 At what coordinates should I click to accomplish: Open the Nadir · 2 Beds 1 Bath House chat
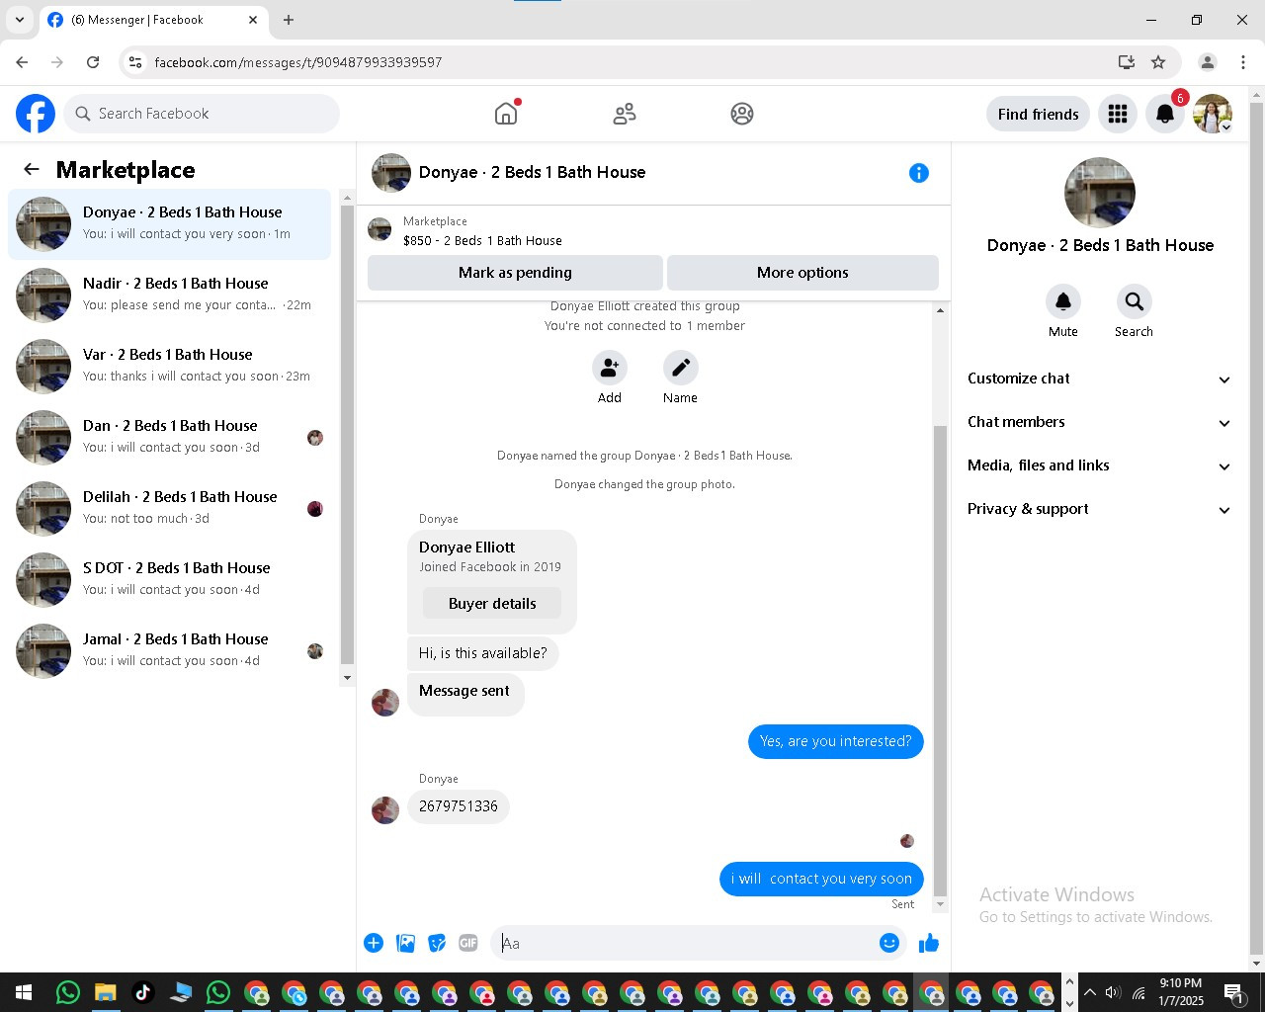coord(170,295)
